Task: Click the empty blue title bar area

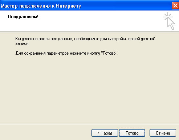Action: point(126,6)
